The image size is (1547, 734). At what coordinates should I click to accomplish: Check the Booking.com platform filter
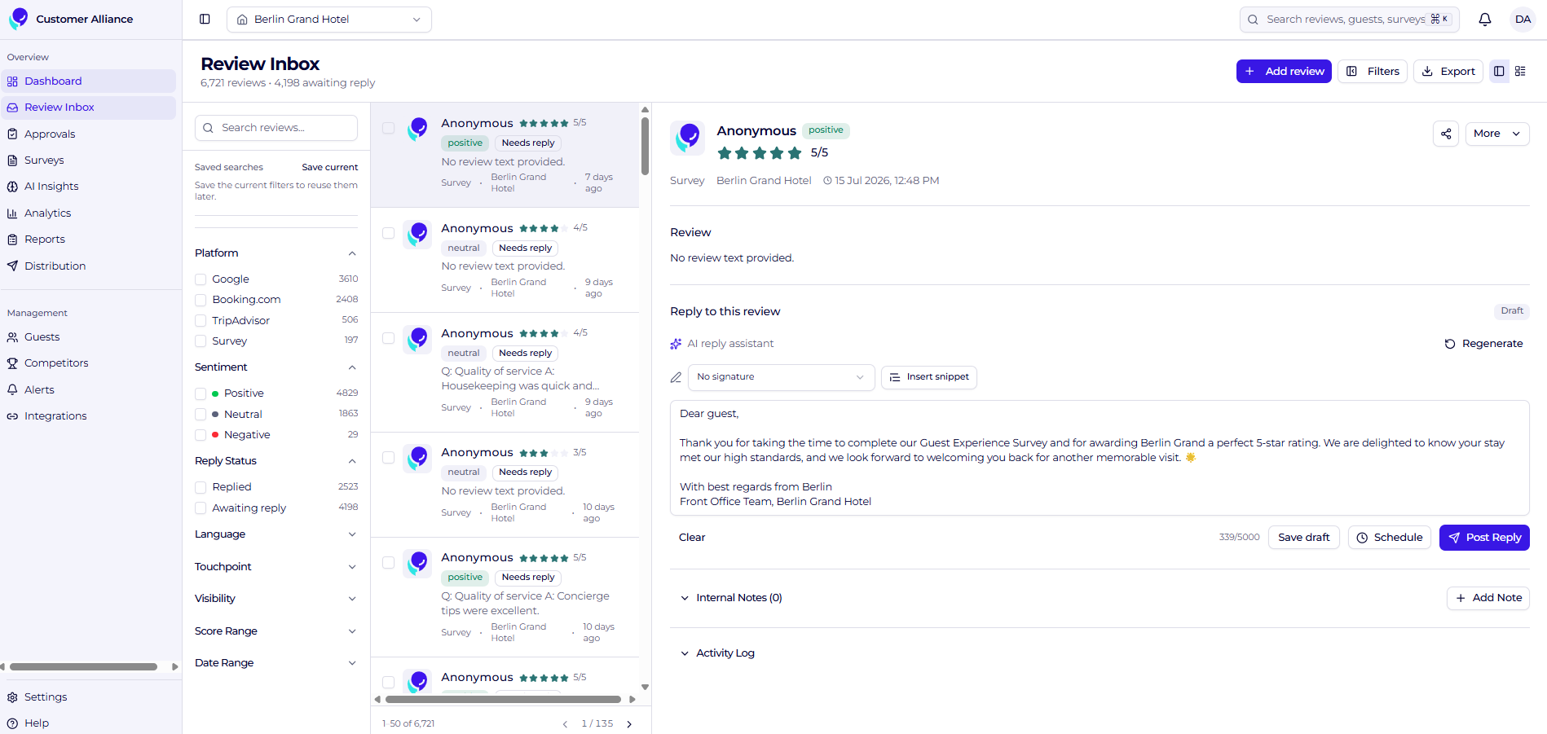(201, 300)
